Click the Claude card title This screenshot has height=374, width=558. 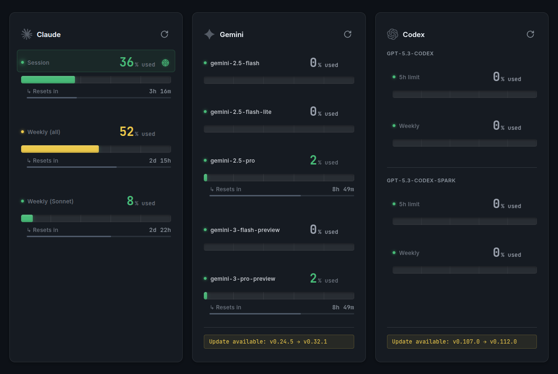[49, 35]
